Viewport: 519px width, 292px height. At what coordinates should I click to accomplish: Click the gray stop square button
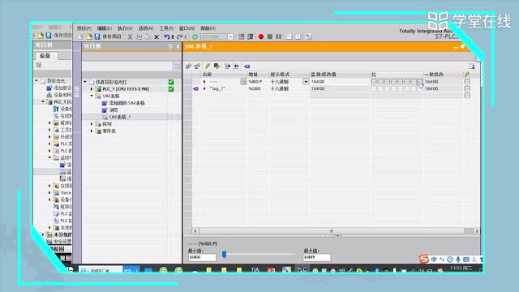270,36
